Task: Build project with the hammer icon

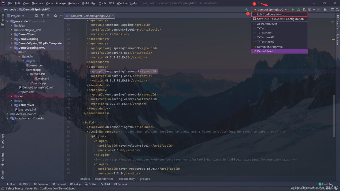Action: pyautogui.click(x=247, y=10)
